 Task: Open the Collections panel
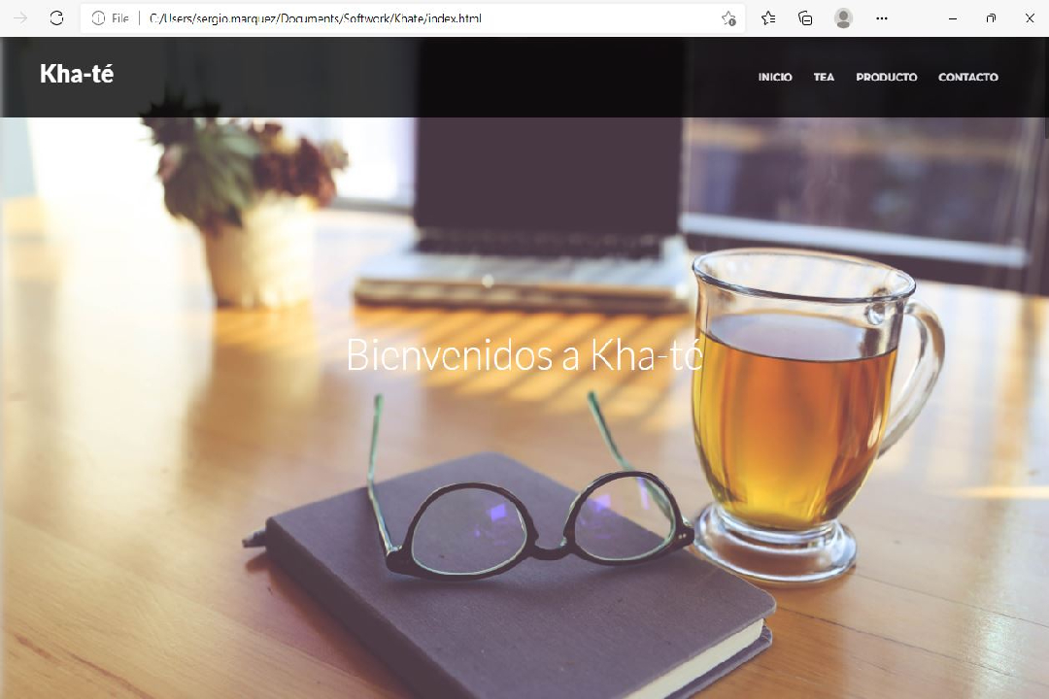[805, 18]
